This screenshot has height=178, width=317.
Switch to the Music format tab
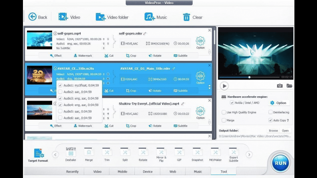(x=198, y=171)
